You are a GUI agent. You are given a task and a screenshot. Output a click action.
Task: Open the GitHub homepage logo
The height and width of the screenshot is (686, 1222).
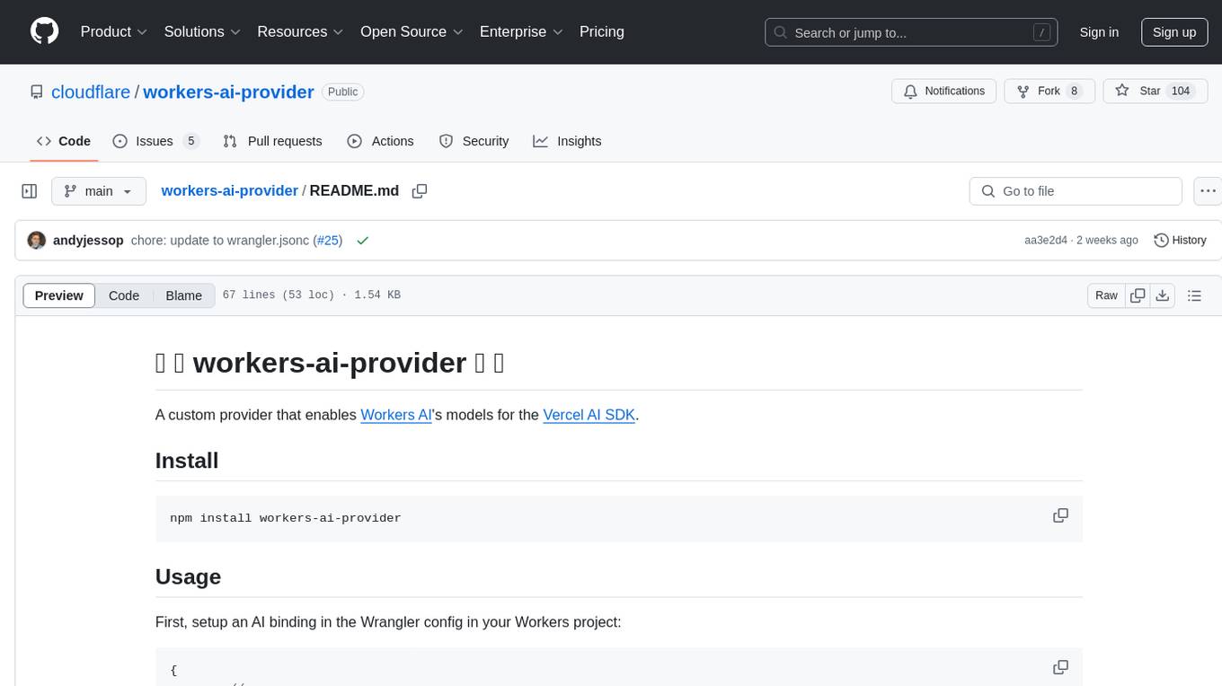pyautogui.click(x=44, y=31)
